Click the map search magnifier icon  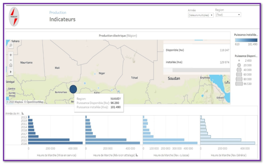[11, 45]
